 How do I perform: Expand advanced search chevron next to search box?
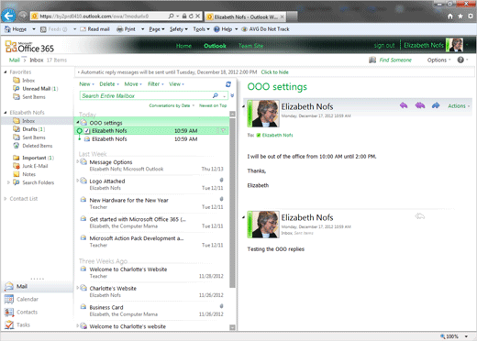coord(232,95)
